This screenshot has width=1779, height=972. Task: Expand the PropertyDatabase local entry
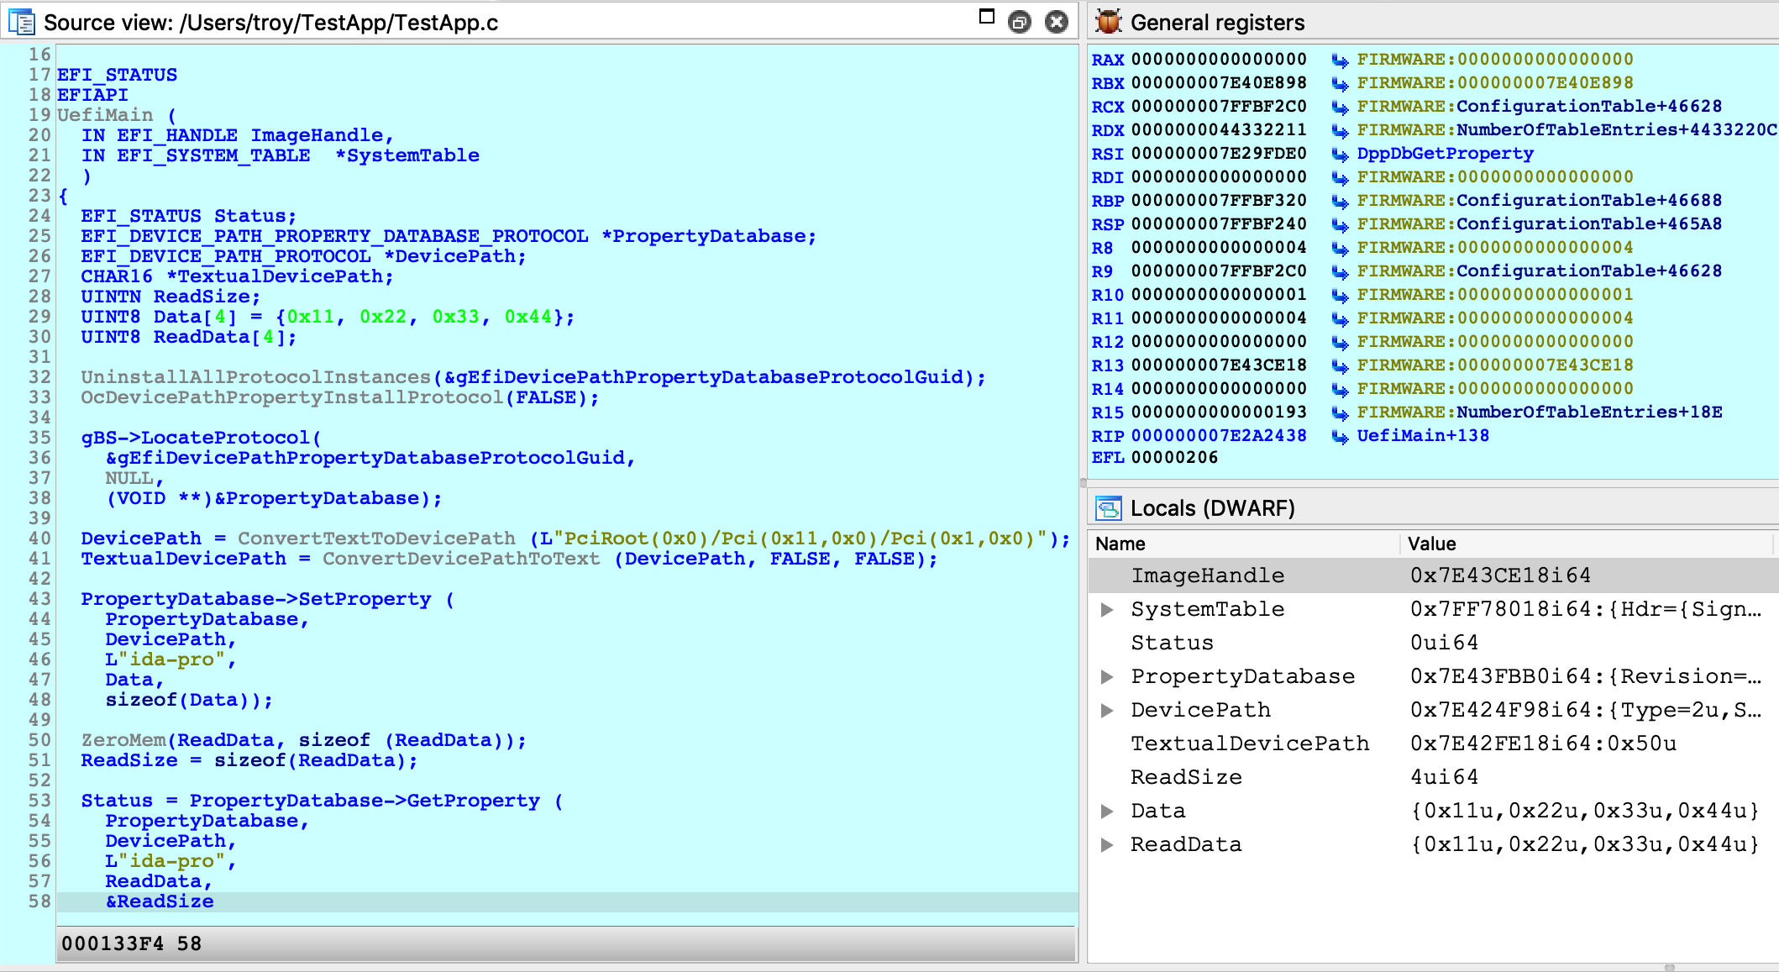click(1107, 677)
